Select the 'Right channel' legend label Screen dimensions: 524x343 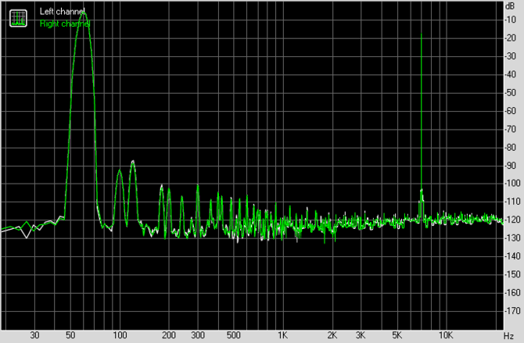point(65,23)
